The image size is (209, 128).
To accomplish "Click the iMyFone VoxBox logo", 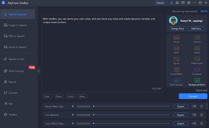I will pyautogui.click(x=3, y=3).
